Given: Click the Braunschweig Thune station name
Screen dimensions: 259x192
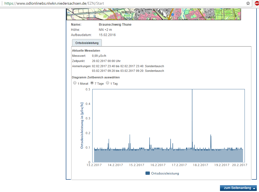Looking at the screenshot, I should click(x=115, y=25).
